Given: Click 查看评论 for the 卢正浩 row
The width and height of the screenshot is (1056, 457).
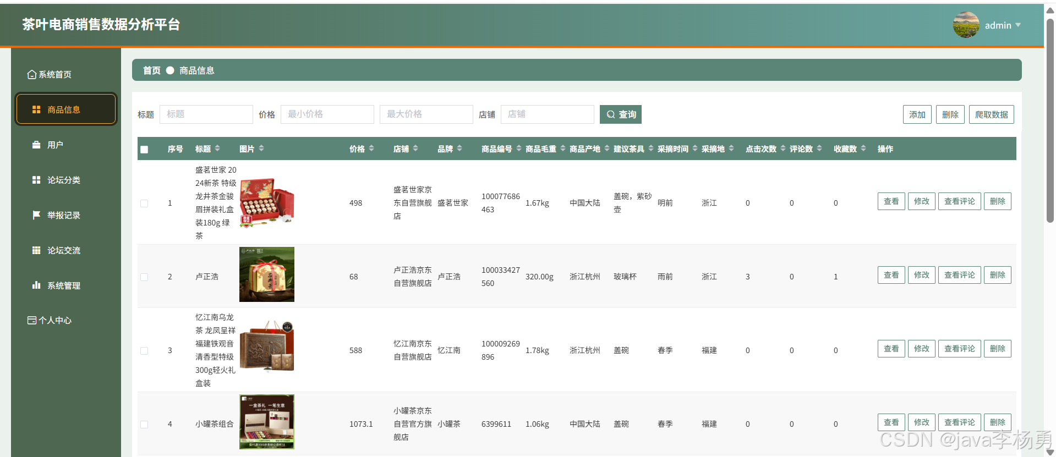Looking at the screenshot, I should point(960,275).
